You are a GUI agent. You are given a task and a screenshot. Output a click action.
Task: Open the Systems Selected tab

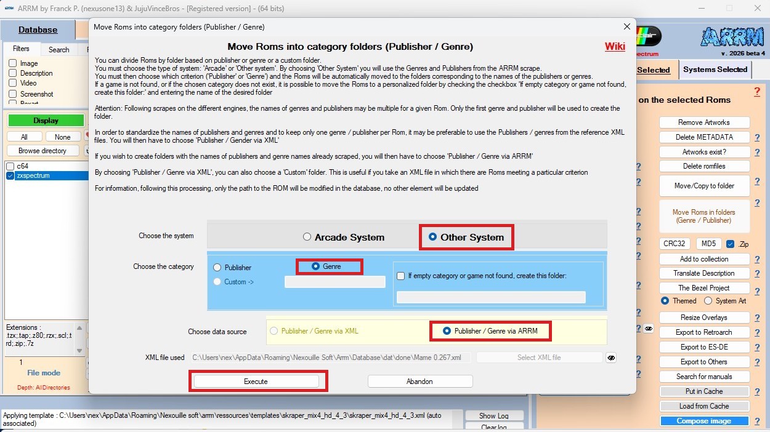point(715,70)
